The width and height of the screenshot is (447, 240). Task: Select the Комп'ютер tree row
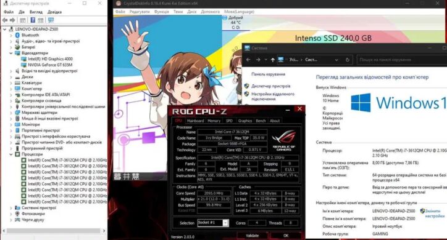click(31, 89)
